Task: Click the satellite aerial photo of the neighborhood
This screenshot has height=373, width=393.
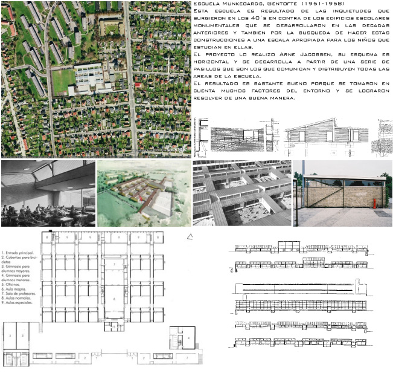Action: (96, 79)
